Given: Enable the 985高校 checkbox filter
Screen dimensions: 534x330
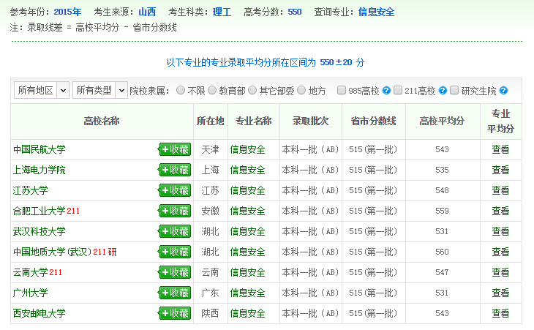Looking at the screenshot, I should coord(342,91).
